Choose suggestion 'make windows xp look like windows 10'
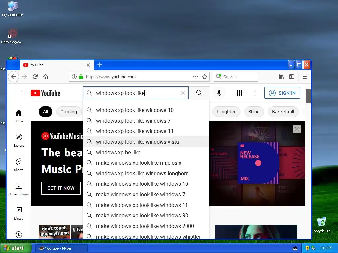This screenshot has height=253, width=338. coord(146,184)
